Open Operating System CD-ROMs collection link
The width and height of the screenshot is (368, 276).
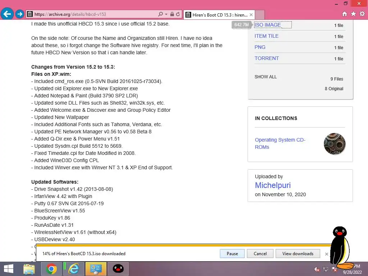pos(280,143)
